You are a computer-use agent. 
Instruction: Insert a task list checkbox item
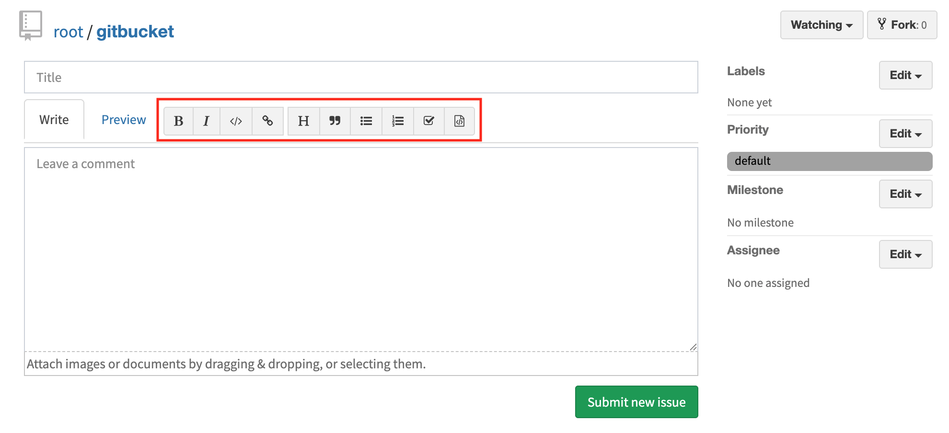pyautogui.click(x=428, y=121)
